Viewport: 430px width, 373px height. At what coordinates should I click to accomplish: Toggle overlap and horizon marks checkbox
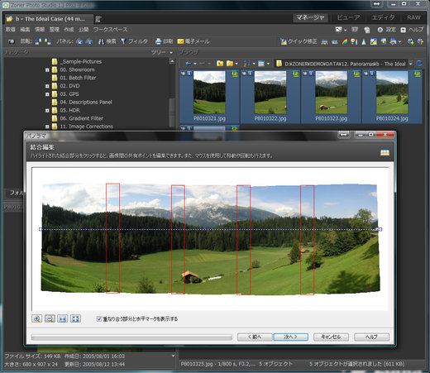99,318
